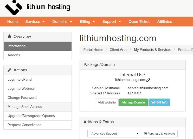Open the Domains dropdown menu
Viewport: 193px width, 139px height.
62,22
